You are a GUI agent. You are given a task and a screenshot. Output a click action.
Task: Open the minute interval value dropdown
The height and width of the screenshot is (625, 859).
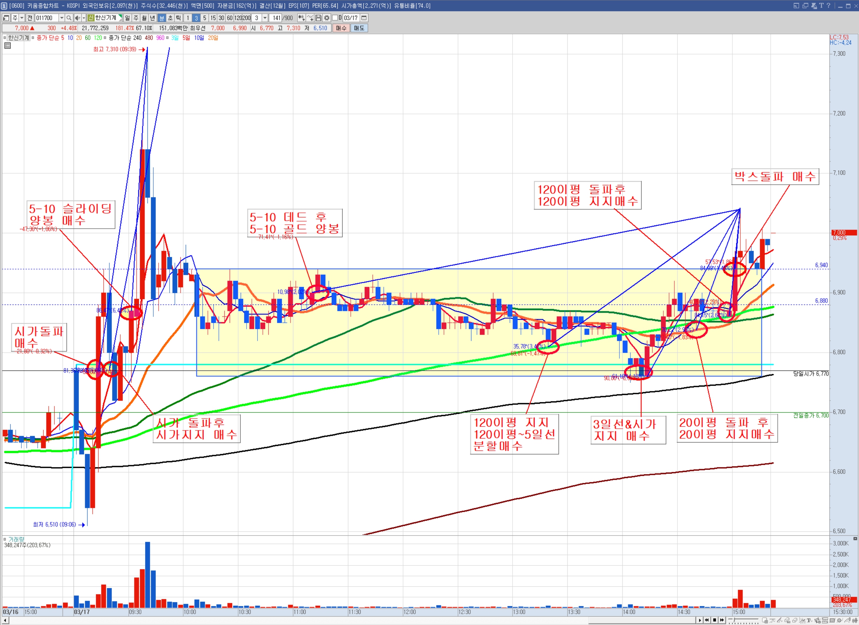[x=265, y=18]
